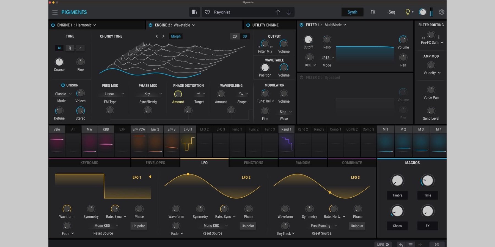Select the keyboard tuning mode icon
This screenshot has height=247, width=495.
[59, 48]
